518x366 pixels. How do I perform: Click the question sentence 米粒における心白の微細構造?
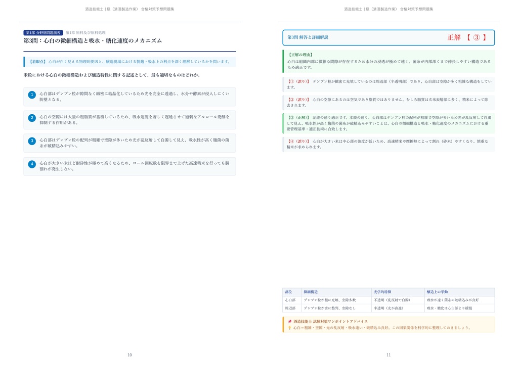tap(112, 75)
